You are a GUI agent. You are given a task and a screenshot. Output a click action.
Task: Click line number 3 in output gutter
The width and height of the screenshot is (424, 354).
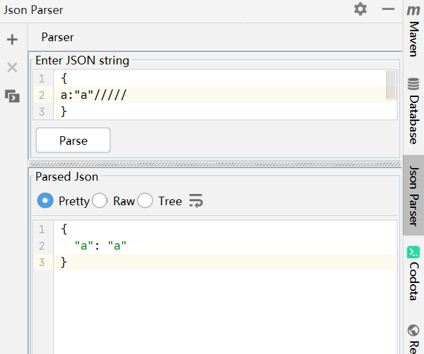[42, 262]
